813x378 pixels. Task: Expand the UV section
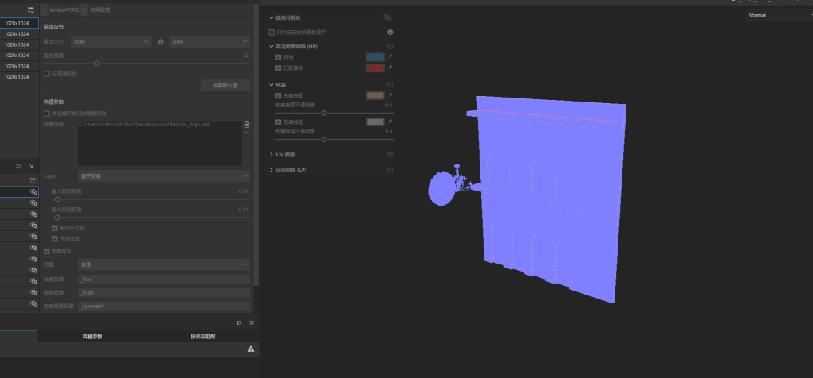click(272, 155)
